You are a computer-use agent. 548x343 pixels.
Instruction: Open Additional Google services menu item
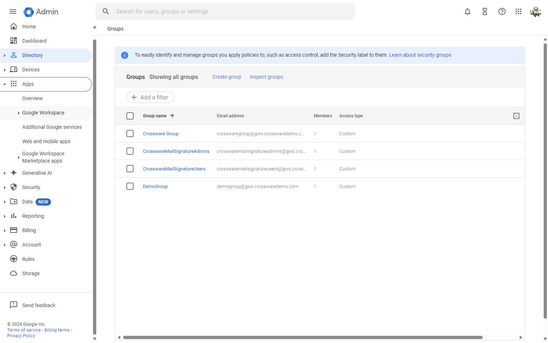tap(52, 127)
